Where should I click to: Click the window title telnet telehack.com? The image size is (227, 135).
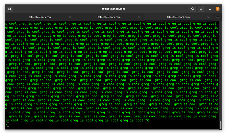pyautogui.click(x=113, y=9)
